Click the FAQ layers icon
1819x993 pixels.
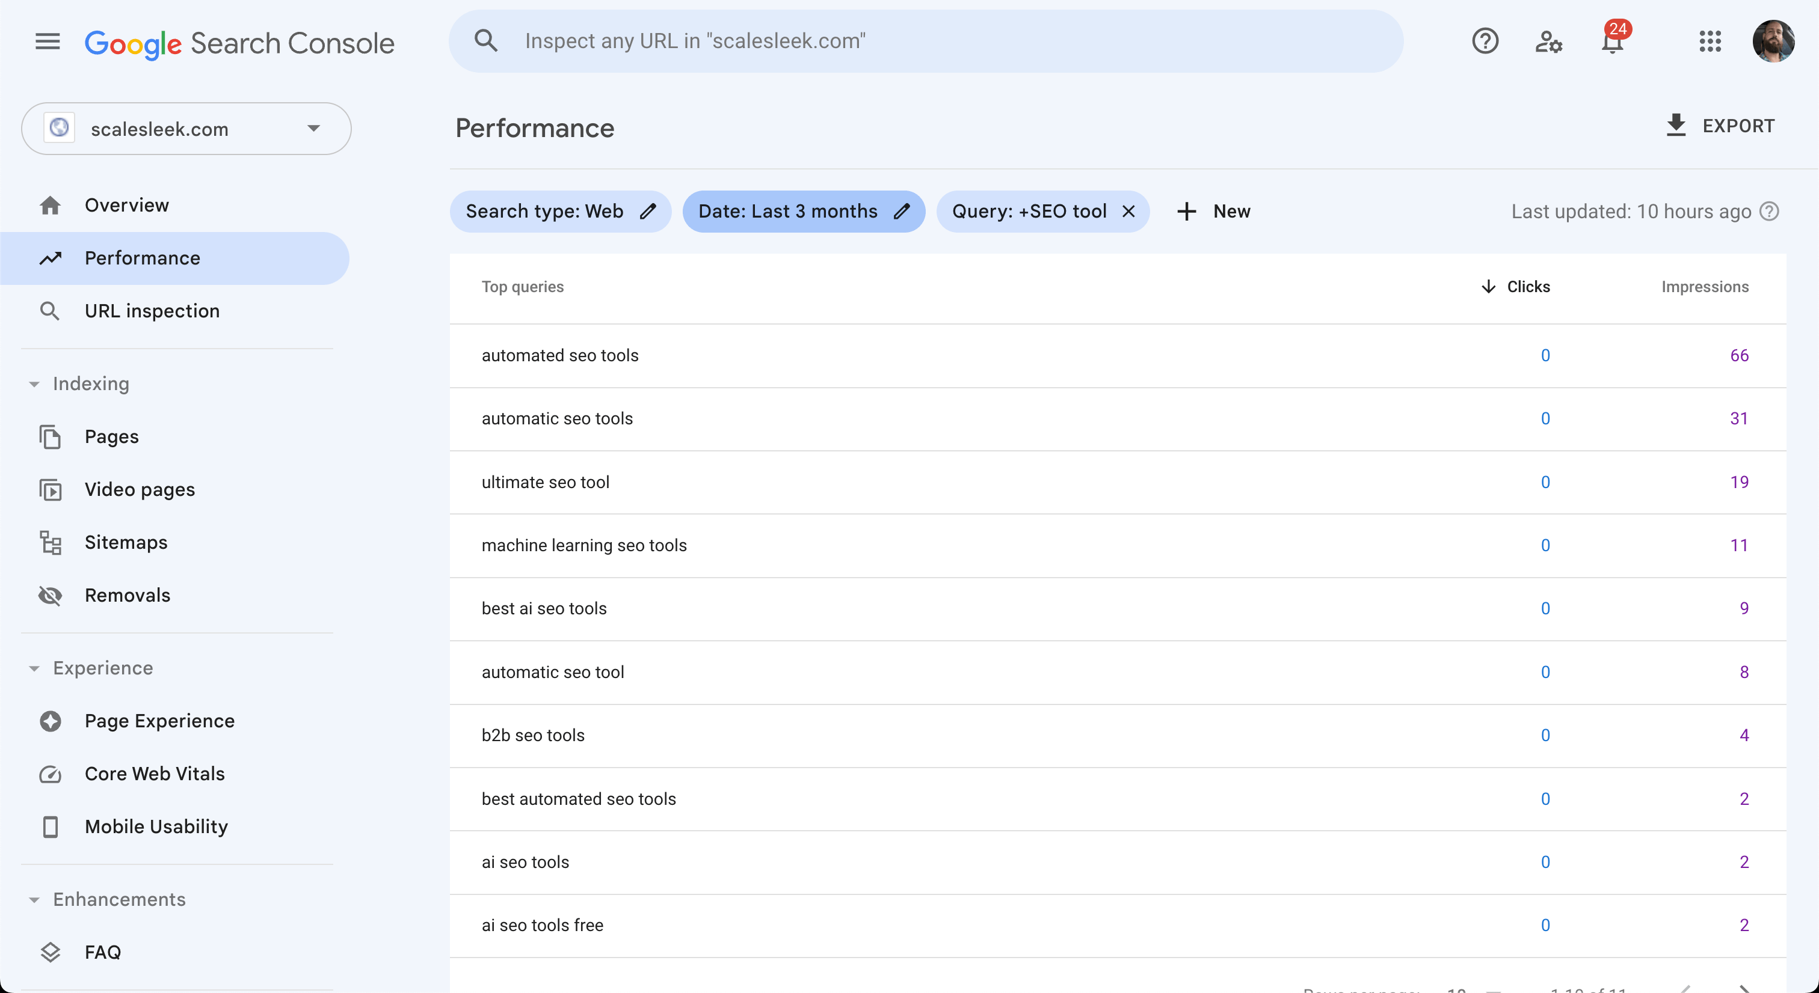tap(50, 952)
